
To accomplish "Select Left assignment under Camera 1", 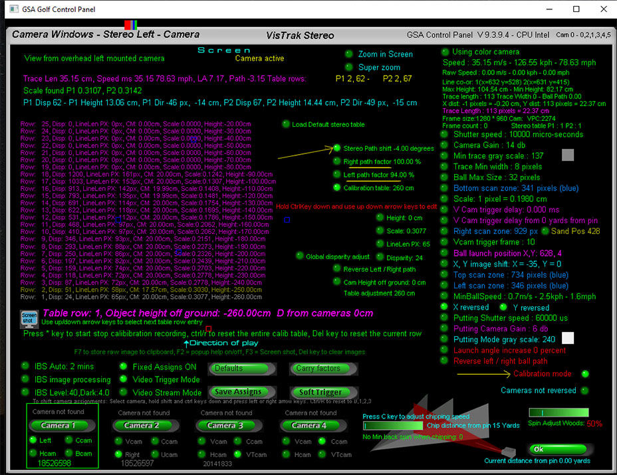I will 31,440.
